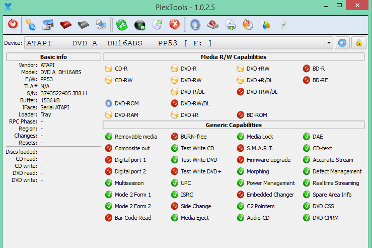Click the 'DVD CPRM' capability label
This screenshot has height=248, width=372.
click(326, 218)
